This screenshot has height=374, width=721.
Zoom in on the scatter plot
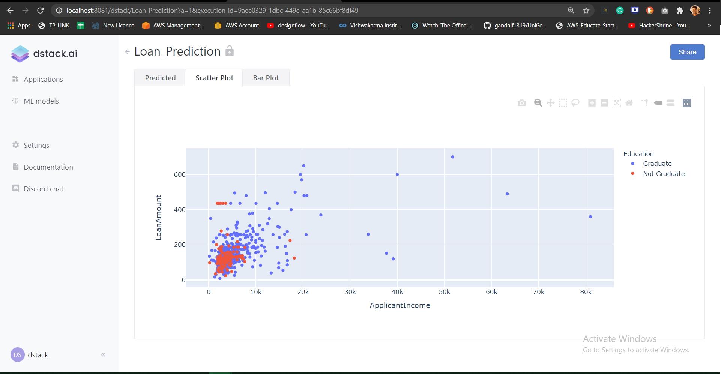point(592,103)
